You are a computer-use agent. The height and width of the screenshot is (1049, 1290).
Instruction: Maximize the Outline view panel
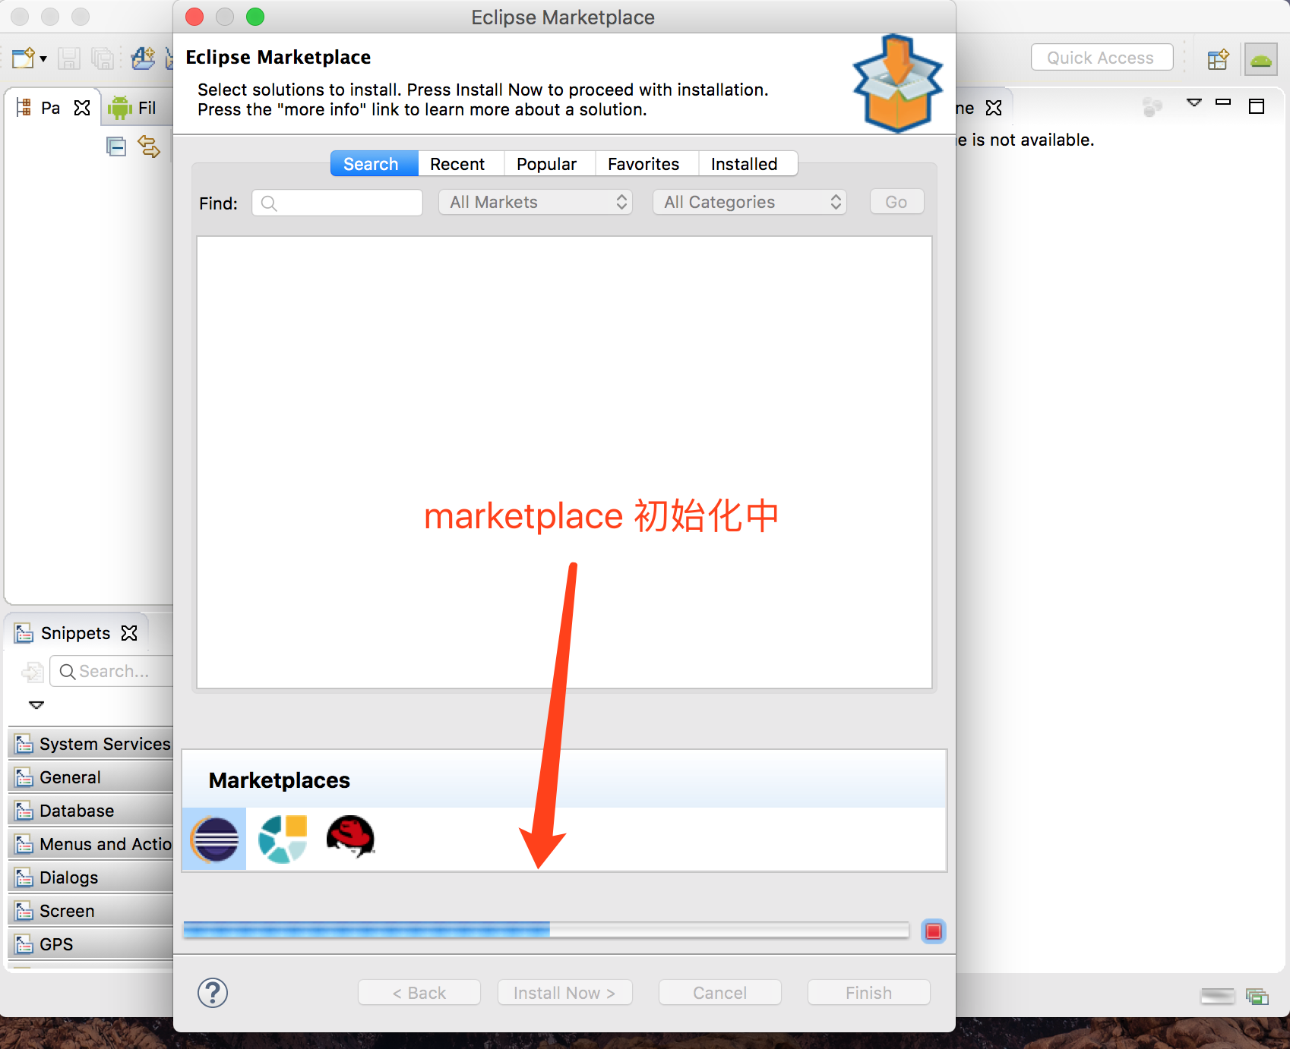[1257, 106]
